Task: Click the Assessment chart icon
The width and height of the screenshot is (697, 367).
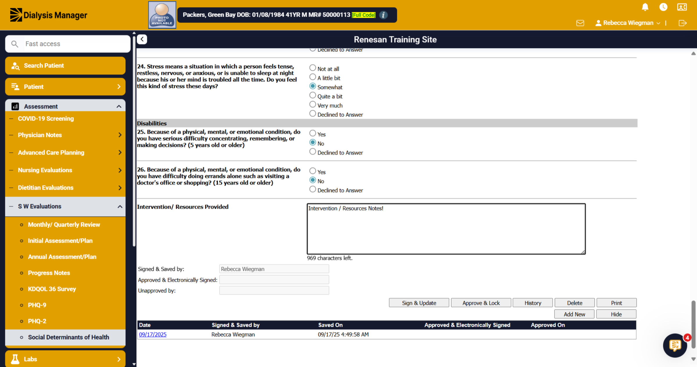Action: (15, 106)
